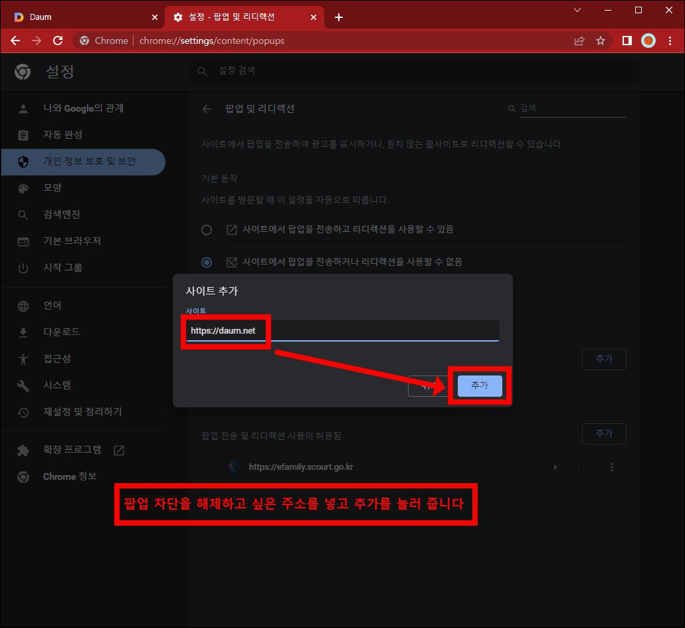Image resolution: width=685 pixels, height=628 pixels.
Task: Select the 다운로드 sidebar icon
Action: tap(24, 332)
